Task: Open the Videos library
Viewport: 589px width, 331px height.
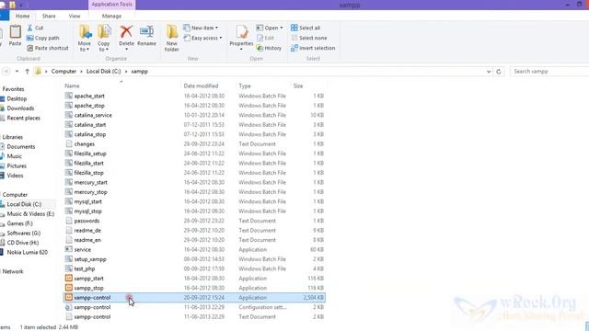Action: pyautogui.click(x=15, y=176)
